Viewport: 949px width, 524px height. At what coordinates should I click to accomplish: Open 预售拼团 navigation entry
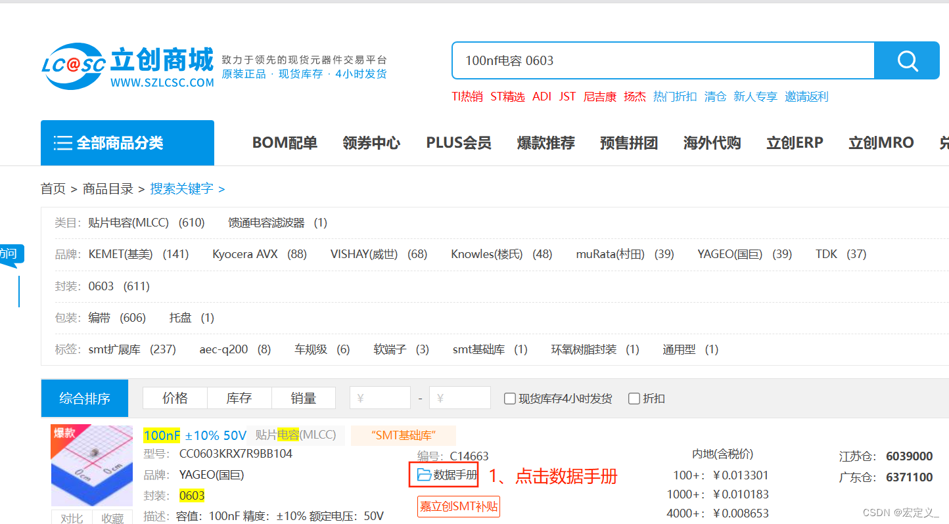click(x=629, y=143)
